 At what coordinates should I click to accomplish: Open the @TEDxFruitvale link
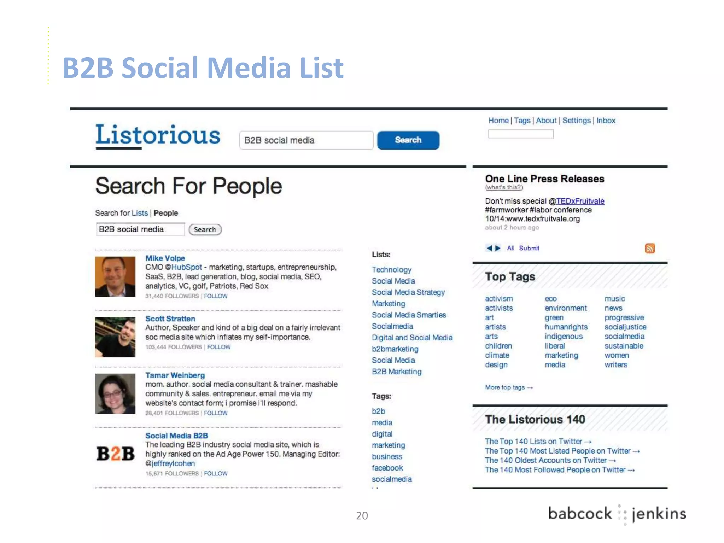[x=580, y=201]
